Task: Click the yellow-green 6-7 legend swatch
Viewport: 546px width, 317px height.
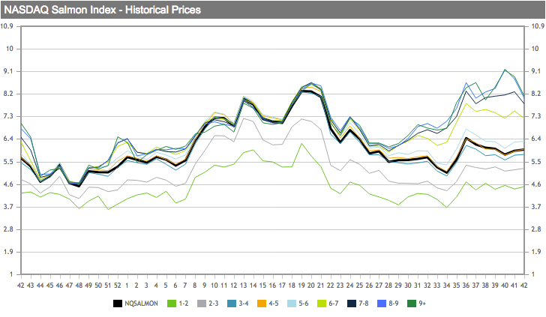Action: pos(322,304)
